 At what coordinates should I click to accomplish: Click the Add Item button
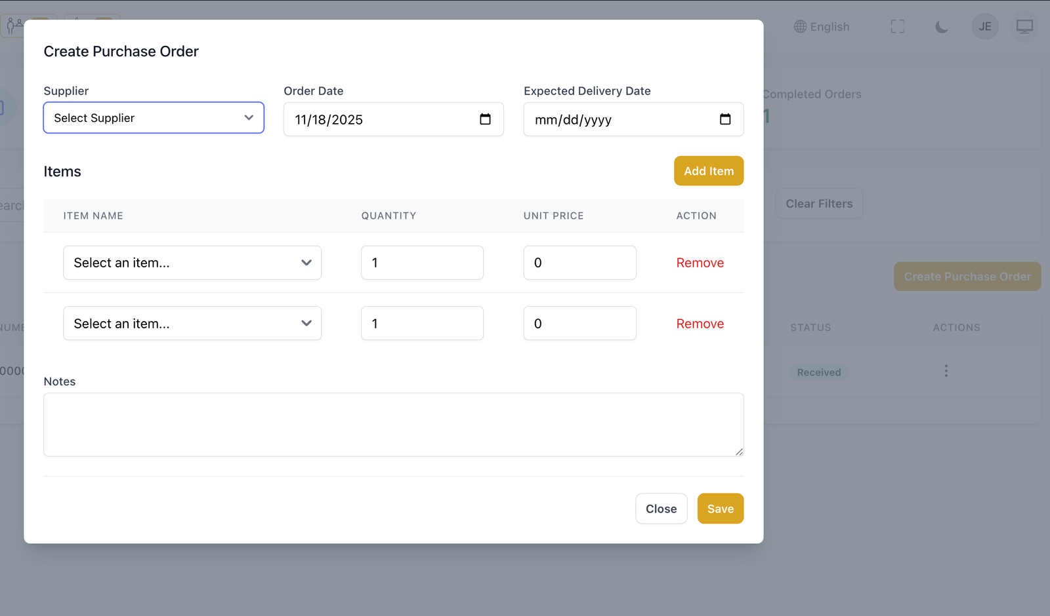(x=708, y=171)
